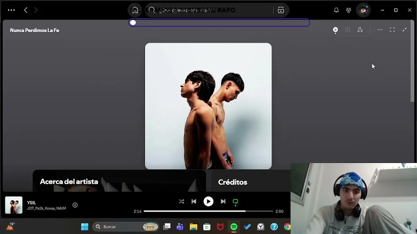Image resolution: width=417 pixels, height=234 pixels.
Task: Open the Acerca del artista card
Action: tap(119, 181)
